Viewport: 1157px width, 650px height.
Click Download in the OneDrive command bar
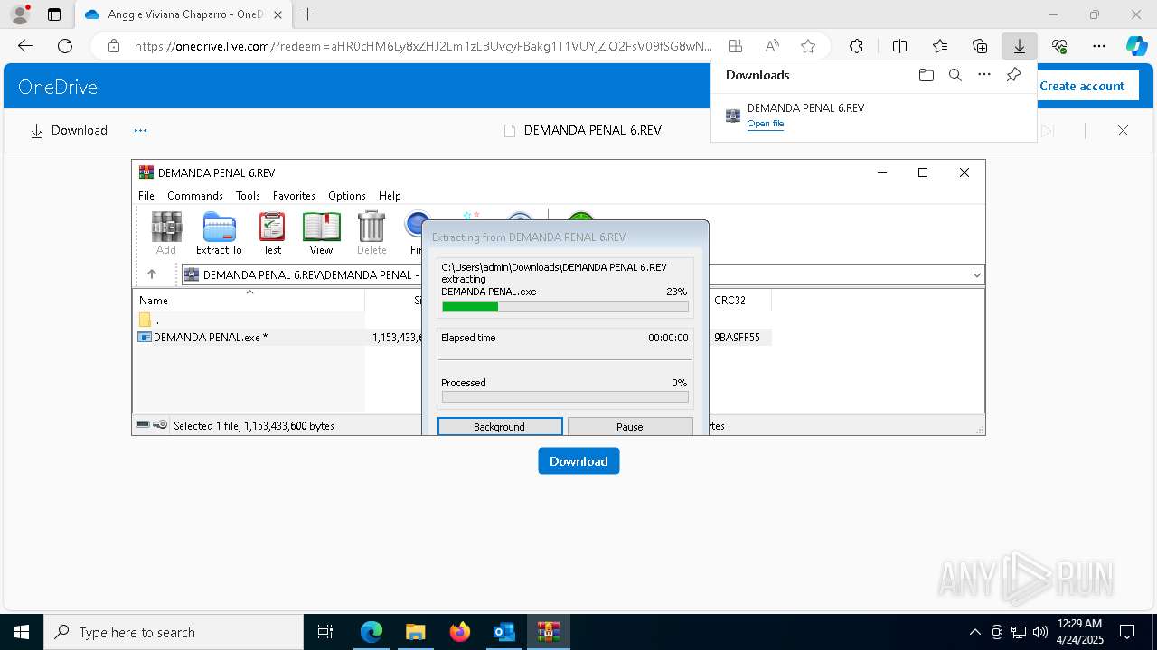pyautogui.click(x=69, y=131)
